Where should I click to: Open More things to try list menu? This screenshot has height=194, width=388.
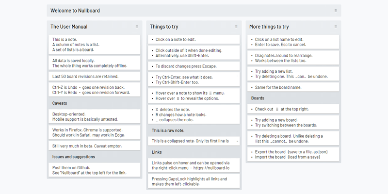[336, 27]
